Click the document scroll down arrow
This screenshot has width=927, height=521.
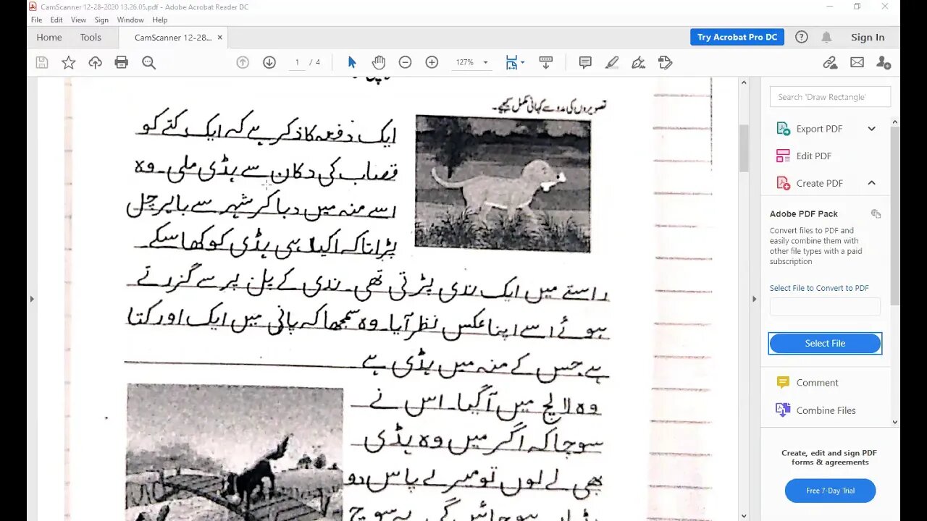pyautogui.click(x=744, y=514)
